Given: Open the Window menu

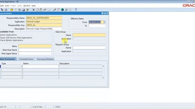Looking at the screenshot, I should coord(27,6).
